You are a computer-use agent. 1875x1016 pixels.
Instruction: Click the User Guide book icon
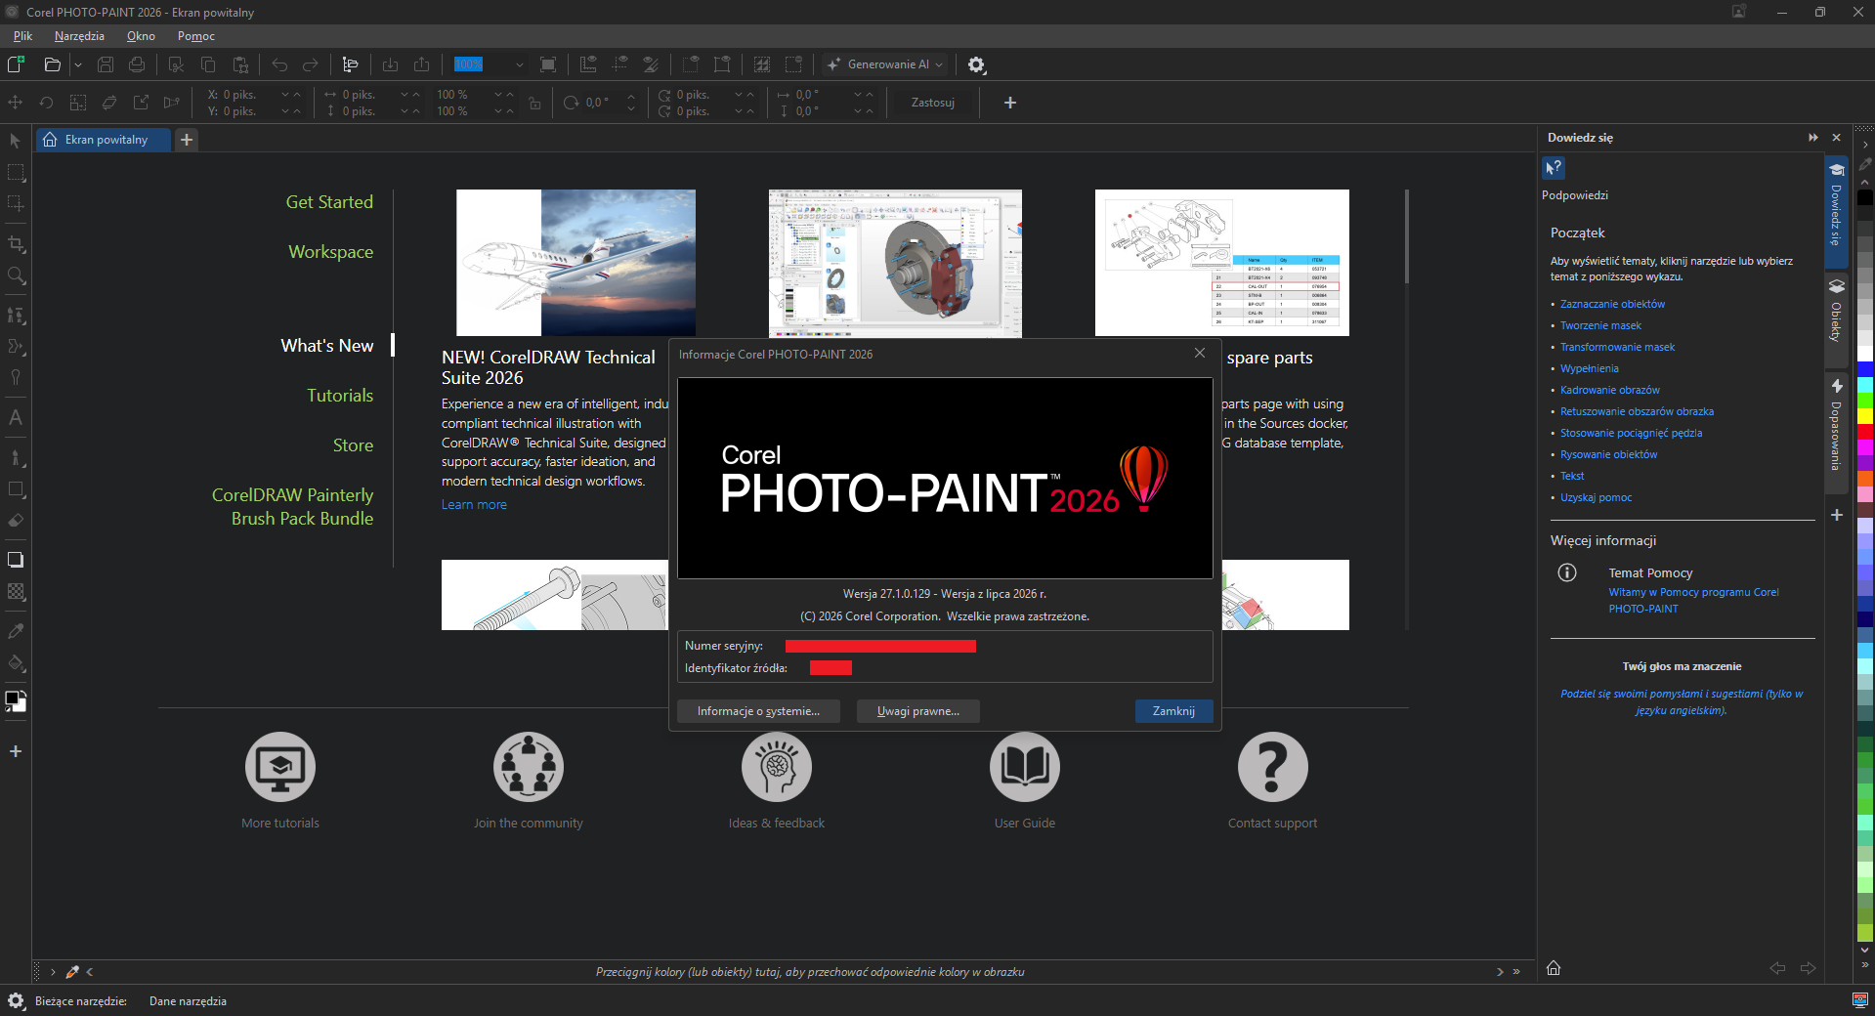tap(1025, 767)
